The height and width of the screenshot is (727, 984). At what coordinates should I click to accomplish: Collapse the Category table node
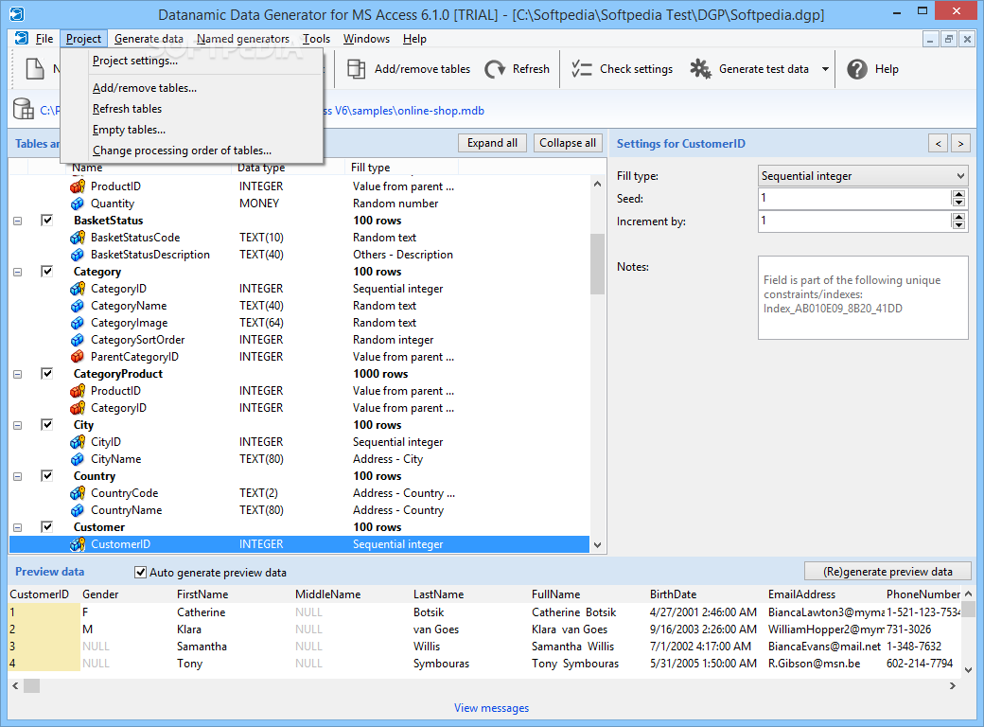18,273
